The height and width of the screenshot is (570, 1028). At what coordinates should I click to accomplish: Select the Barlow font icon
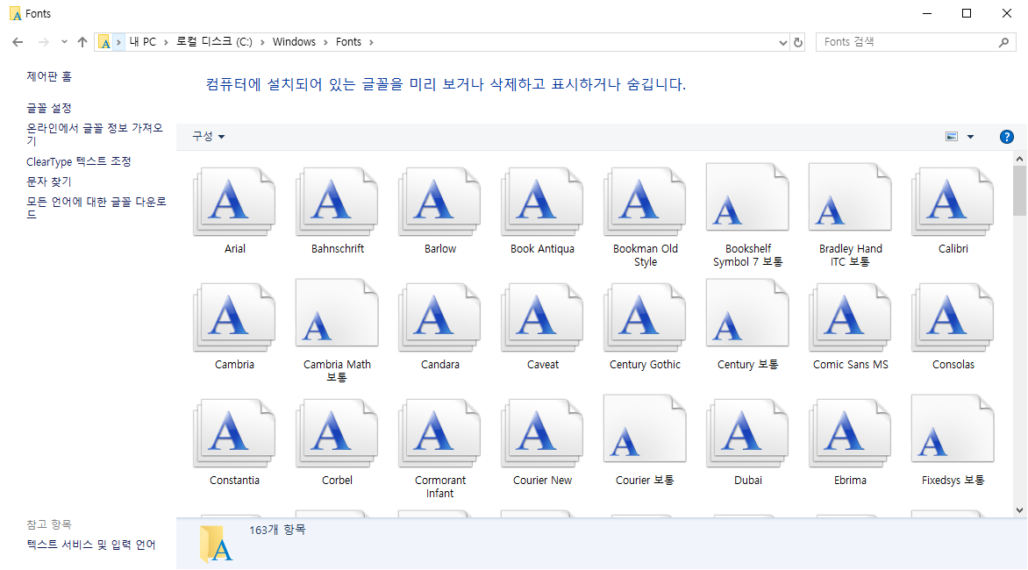tap(440, 203)
